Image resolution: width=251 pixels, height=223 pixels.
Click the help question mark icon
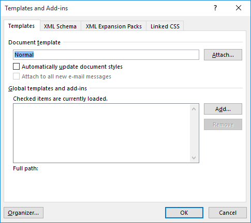click(x=215, y=8)
